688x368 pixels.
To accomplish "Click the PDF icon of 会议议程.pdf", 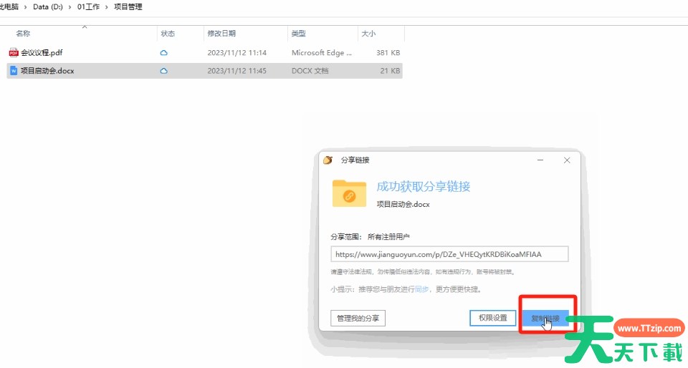I will pyautogui.click(x=14, y=52).
